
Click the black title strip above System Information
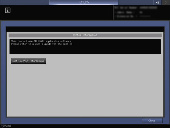[x=85, y=29]
